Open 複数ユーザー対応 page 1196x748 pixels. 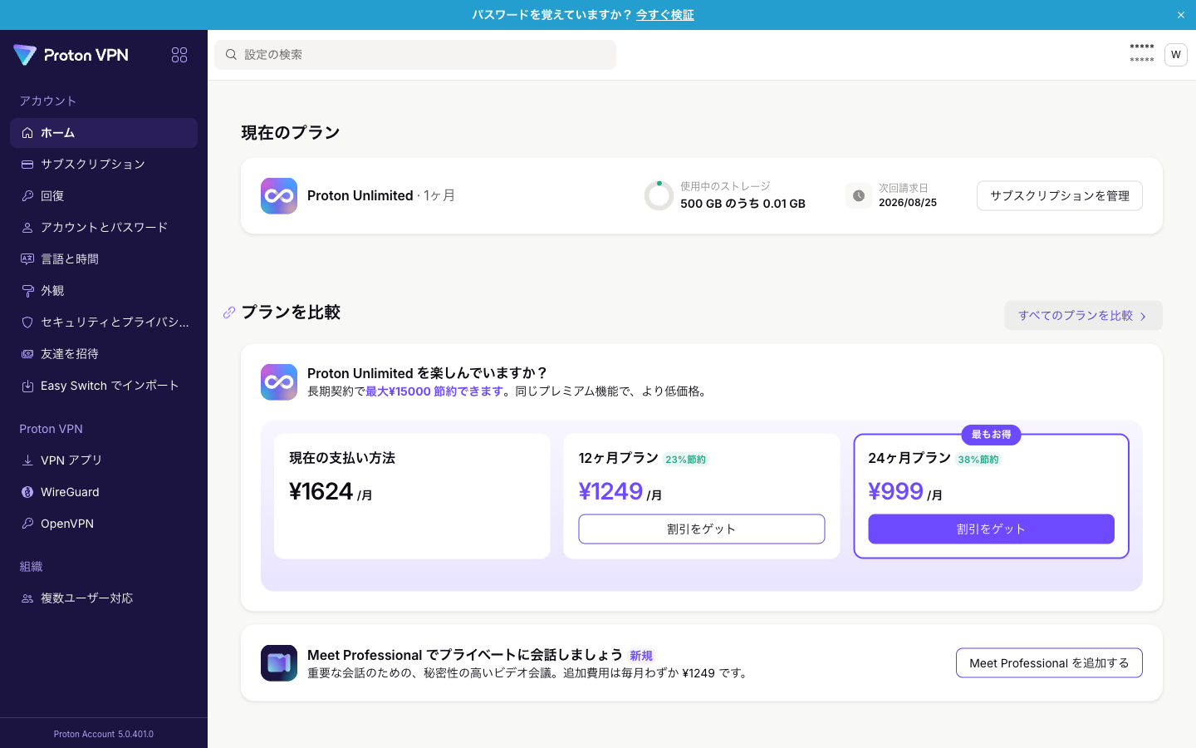pos(104,598)
